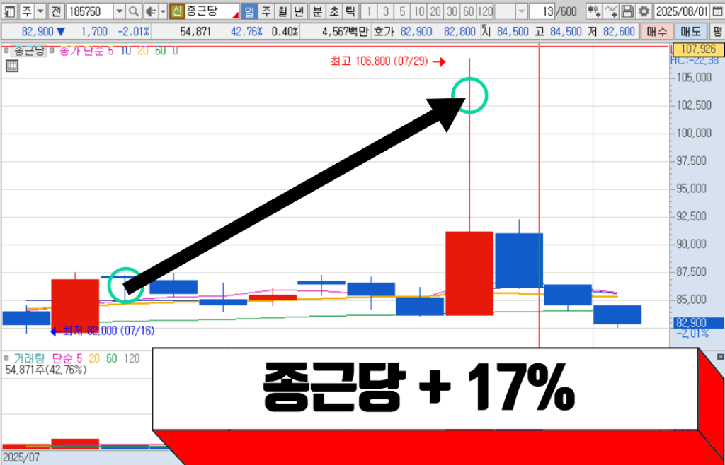The width and height of the screenshot is (725, 465).
Task: Switch to 주 weekly chart period
Action: [266, 11]
